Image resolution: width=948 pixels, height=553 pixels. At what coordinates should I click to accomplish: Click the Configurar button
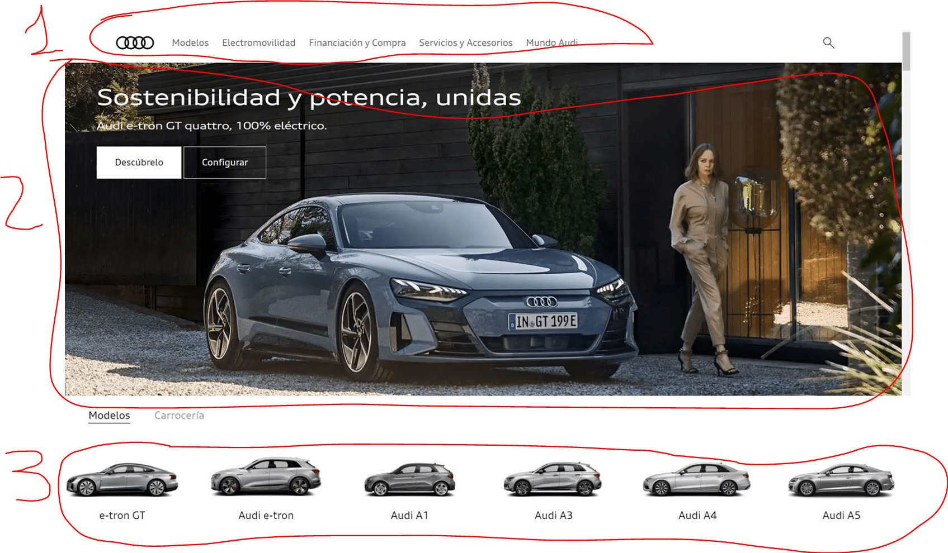pyautogui.click(x=225, y=163)
